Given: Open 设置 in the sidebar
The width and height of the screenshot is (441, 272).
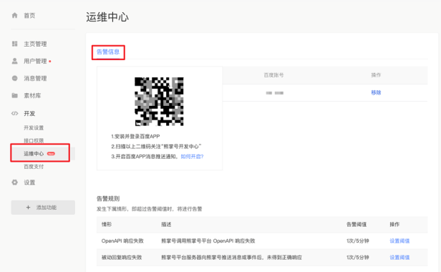Looking at the screenshot, I should pos(29,183).
